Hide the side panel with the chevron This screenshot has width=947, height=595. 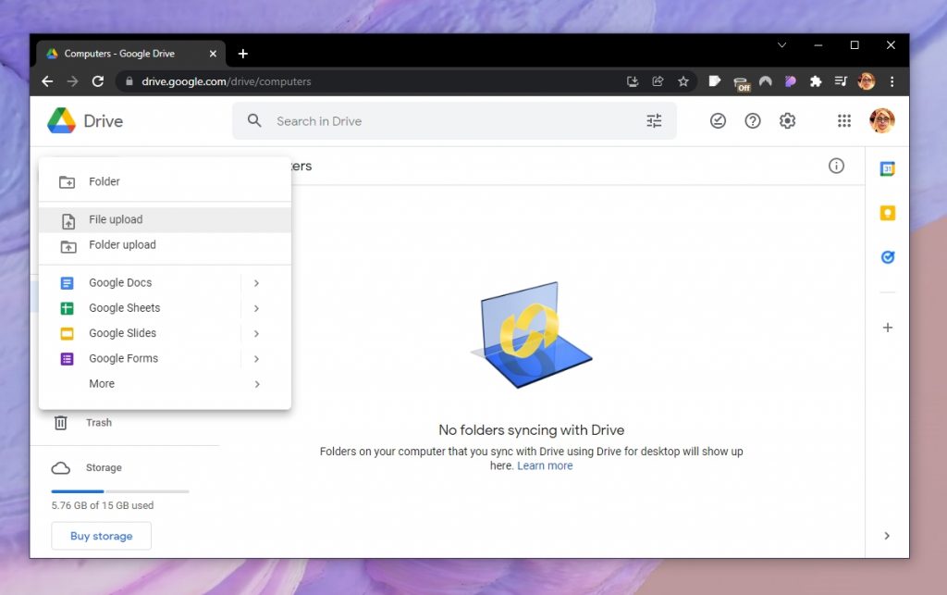point(887,536)
